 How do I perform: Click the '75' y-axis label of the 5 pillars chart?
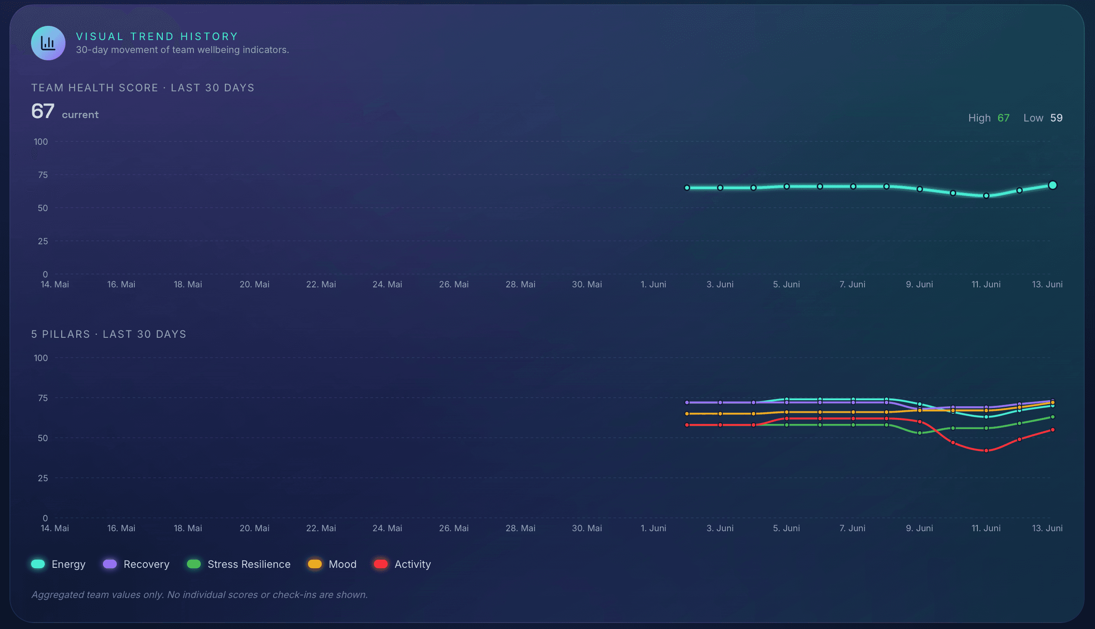click(x=43, y=398)
